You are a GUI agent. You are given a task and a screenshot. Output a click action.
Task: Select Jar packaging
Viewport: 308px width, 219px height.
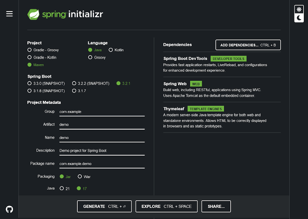coord(65,177)
